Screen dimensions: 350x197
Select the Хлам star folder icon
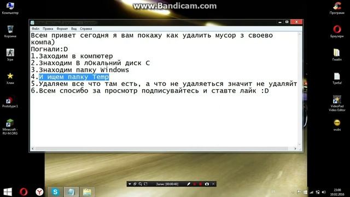tap(10, 78)
